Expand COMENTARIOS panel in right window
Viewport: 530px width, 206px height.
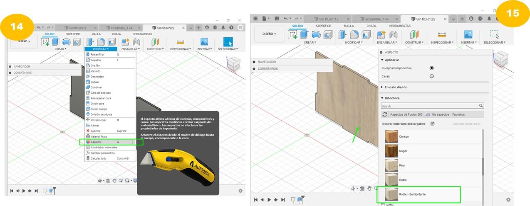pos(254,68)
